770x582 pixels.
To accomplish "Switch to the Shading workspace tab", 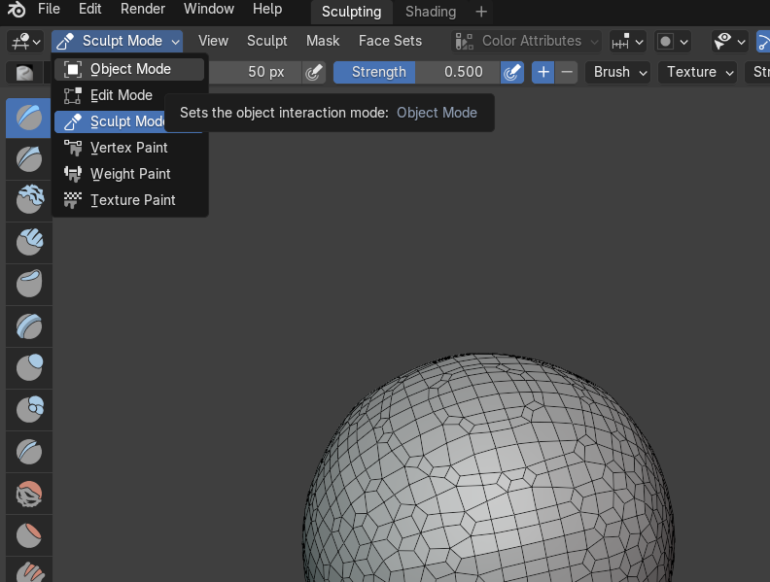I will tap(431, 12).
